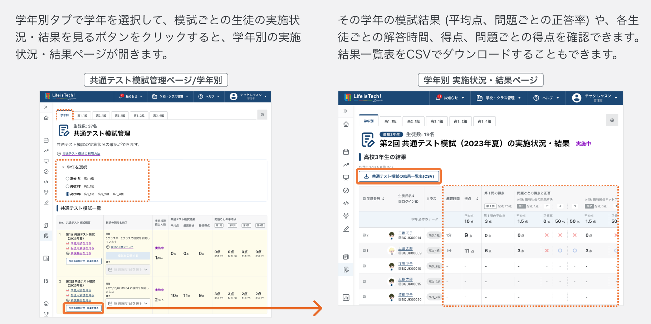Viewport: 651px width, 324px height.
Task: Open テック レッスン user menu on results page
Action: [595, 98]
